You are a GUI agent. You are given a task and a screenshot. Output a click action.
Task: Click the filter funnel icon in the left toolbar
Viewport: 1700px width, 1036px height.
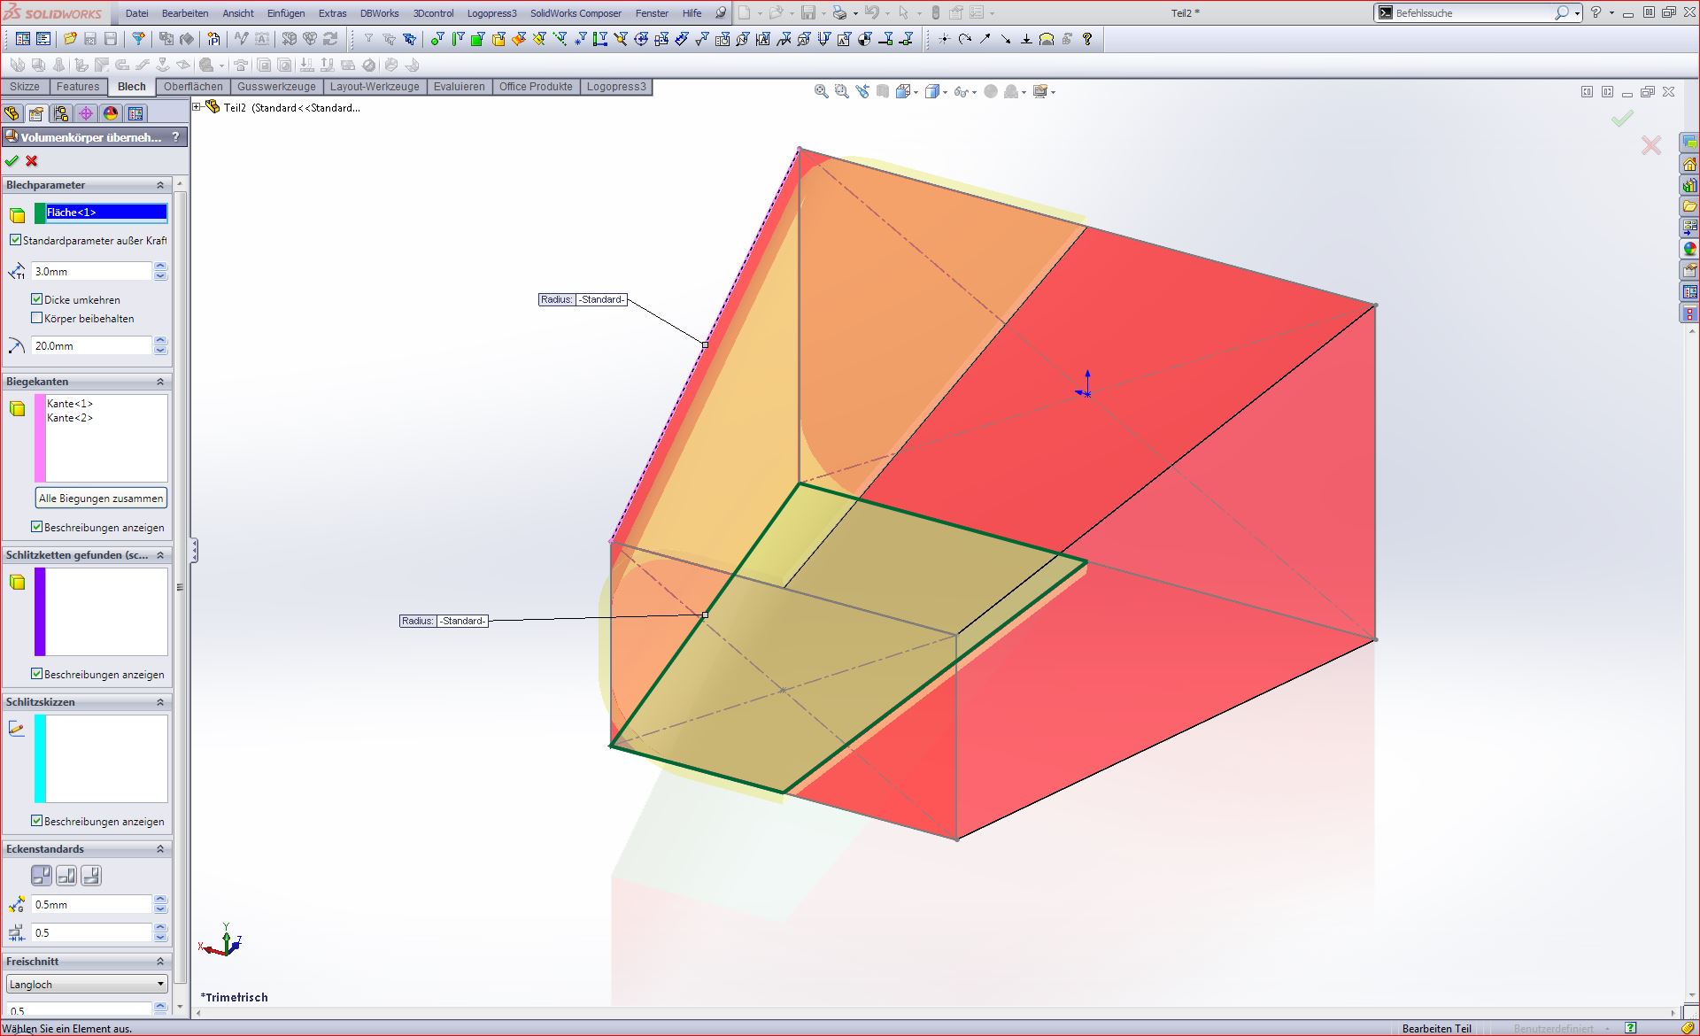[138, 39]
